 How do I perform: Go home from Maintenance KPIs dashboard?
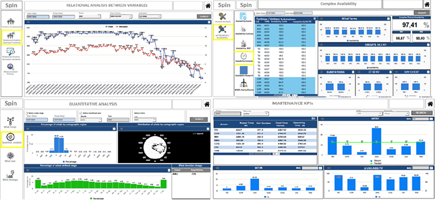[430, 104]
